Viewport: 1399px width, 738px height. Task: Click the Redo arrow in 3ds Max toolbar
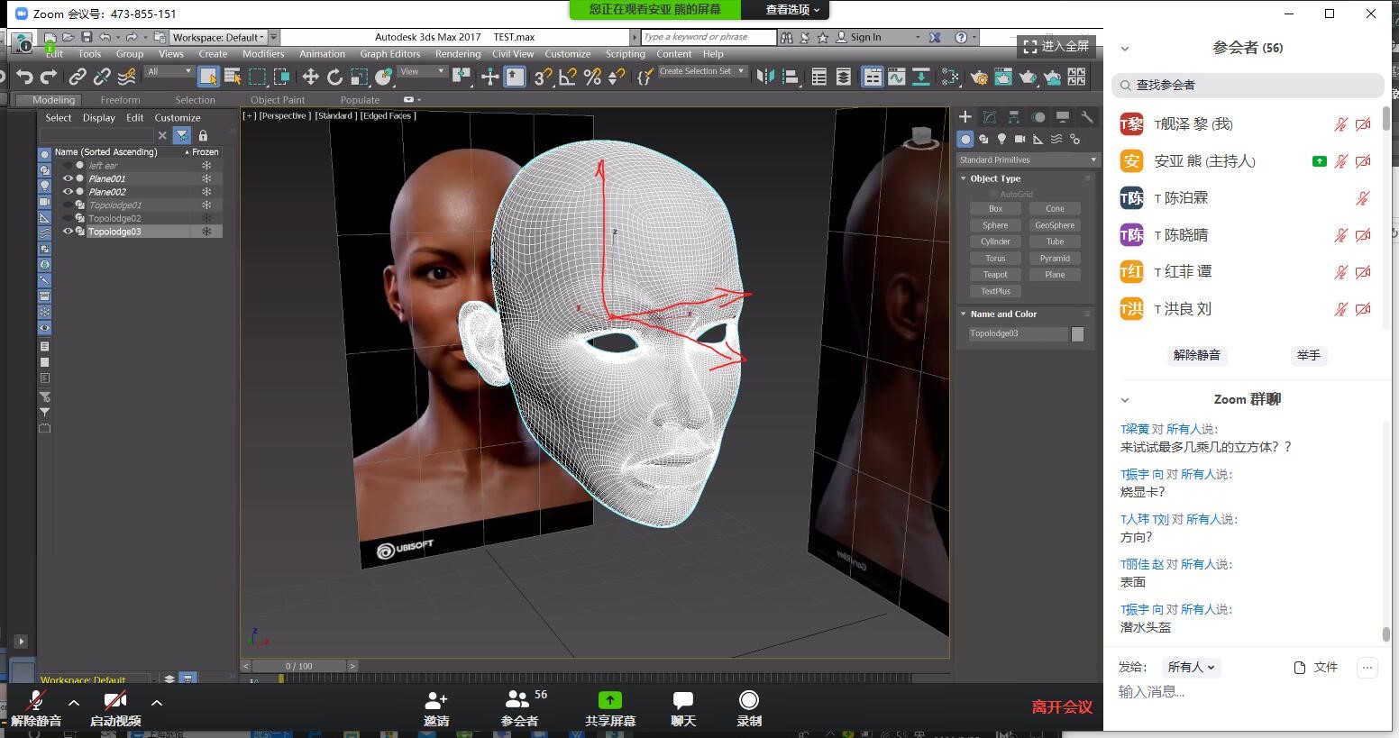point(49,77)
